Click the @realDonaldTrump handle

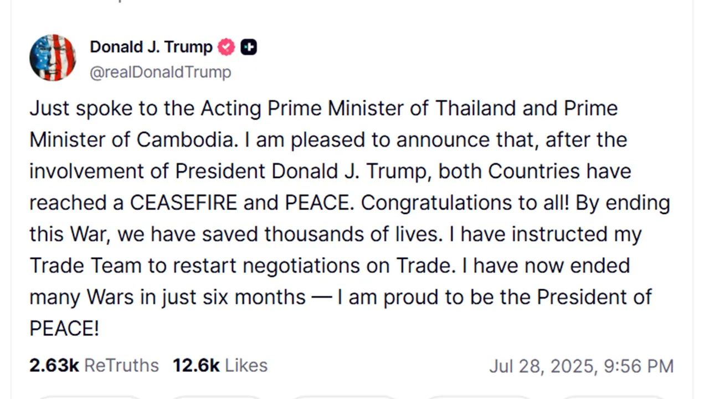coord(160,72)
